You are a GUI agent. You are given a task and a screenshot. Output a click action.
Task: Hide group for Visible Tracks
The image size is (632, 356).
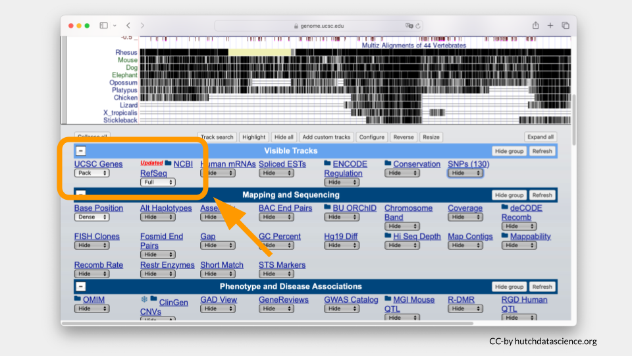[x=509, y=151]
